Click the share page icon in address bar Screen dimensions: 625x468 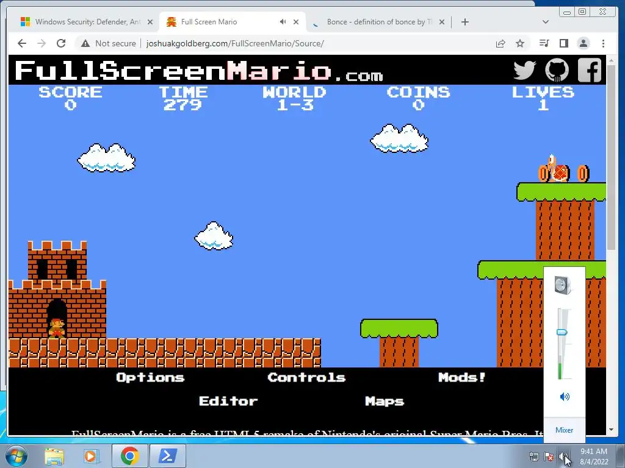[500, 43]
